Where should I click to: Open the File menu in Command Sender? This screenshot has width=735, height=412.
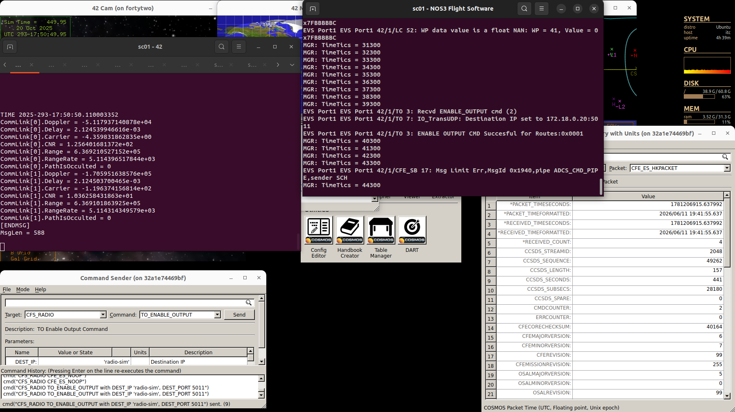pos(7,289)
